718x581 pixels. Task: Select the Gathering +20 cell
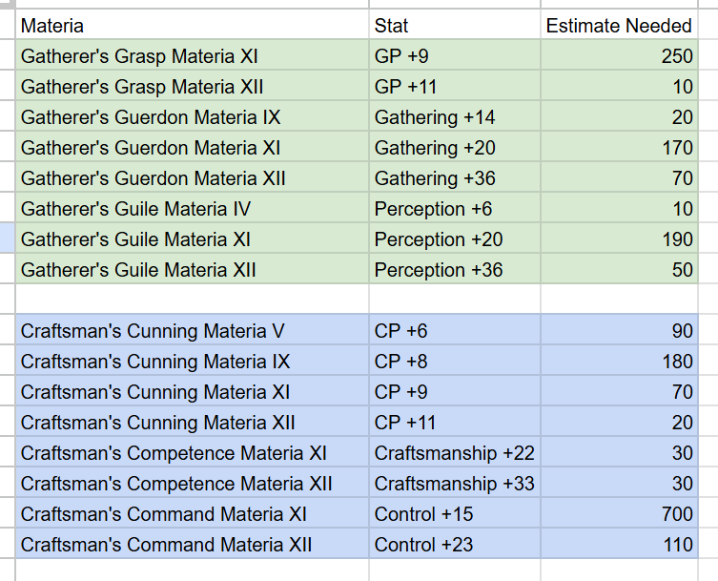pyautogui.click(x=455, y=147)
